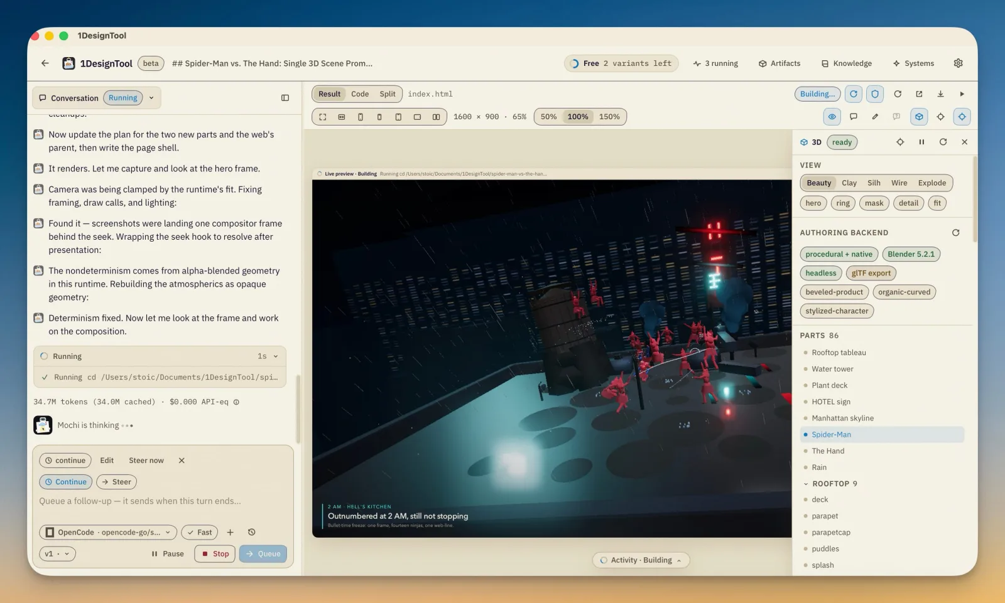Image resolution: width=1005 pixels, height=603 pixels.
Task: Toggle the 3D cube panel button
Action: point(919,117)
